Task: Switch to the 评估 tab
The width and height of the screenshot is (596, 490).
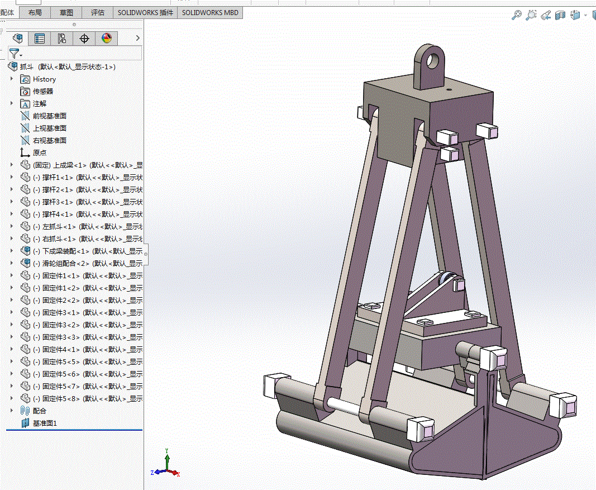Action: click(x=98, y=12)
